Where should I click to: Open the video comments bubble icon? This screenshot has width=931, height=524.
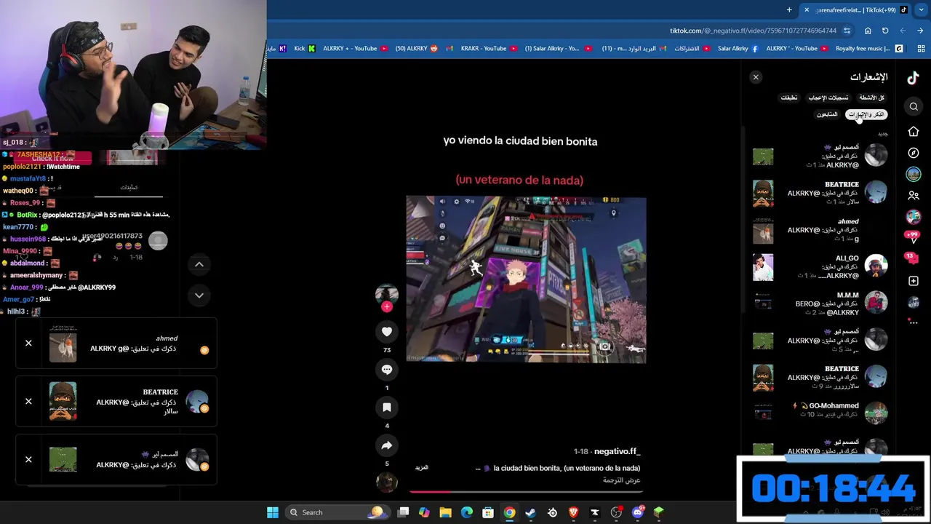pyautogui.click(x=386, y=370)
